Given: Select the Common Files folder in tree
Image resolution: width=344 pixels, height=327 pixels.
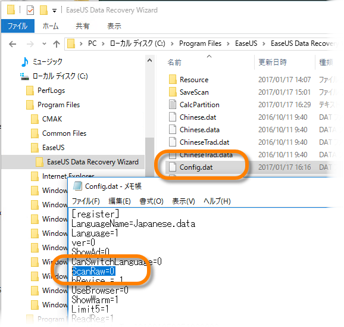Looking at the screenshot, I should (x=64, y=133).
